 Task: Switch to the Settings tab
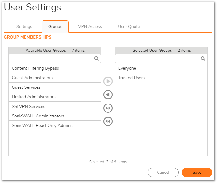(24, 26)
